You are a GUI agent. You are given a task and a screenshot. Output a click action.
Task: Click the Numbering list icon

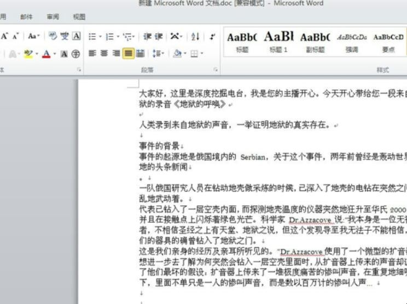(109, 37)
